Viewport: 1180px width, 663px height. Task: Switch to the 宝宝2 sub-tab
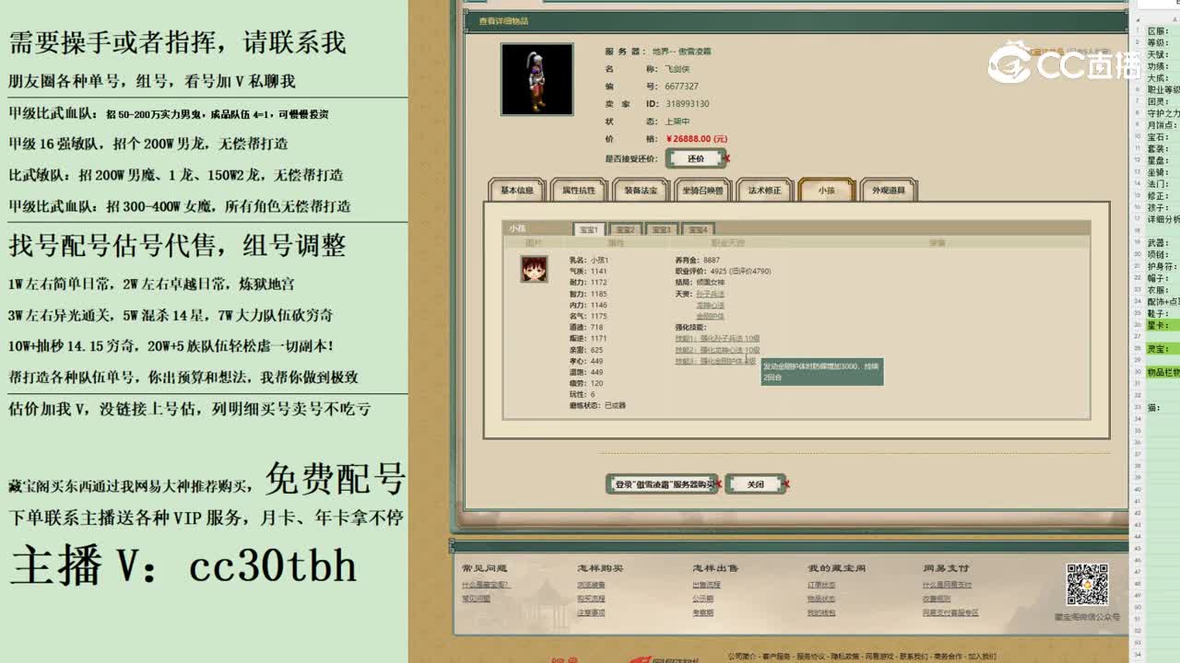point(625,229)
